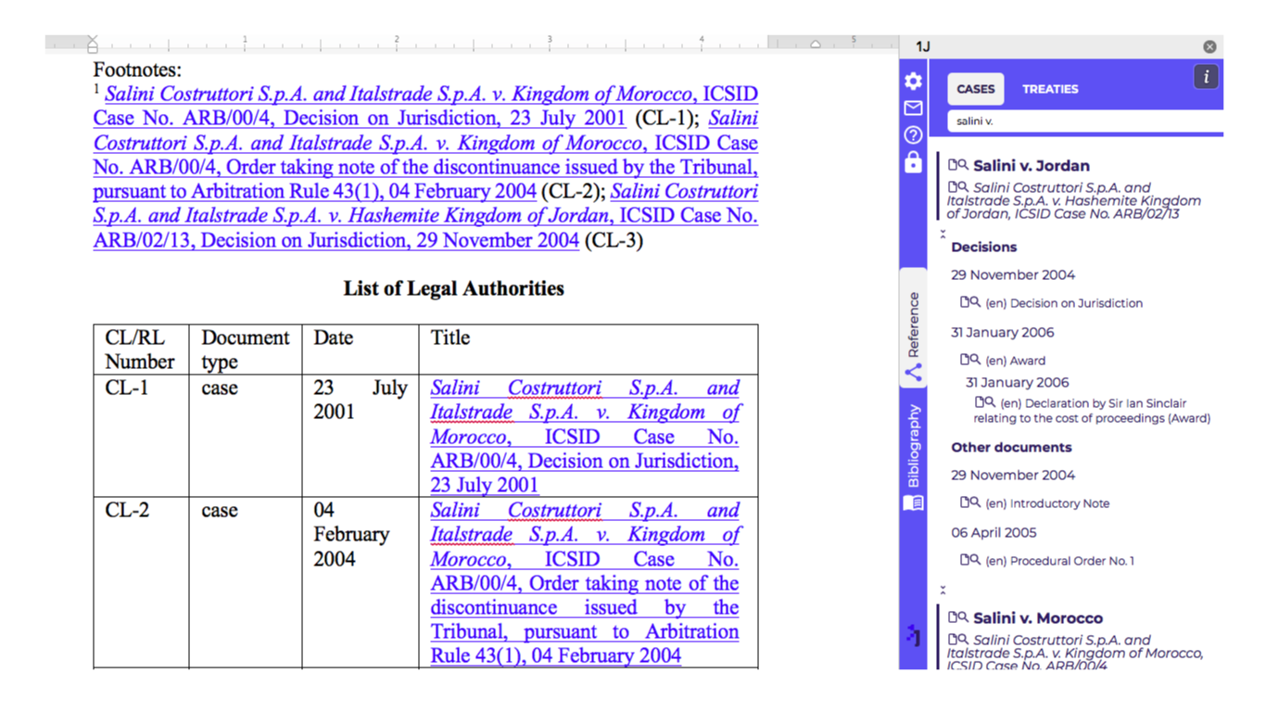This screenshot has width=1266, height=712.
Task: Open the settings gear in the sidebar
Action: coord(913,81)
